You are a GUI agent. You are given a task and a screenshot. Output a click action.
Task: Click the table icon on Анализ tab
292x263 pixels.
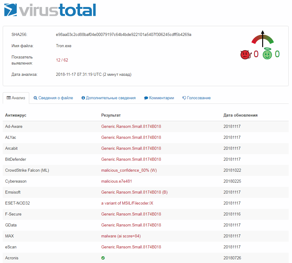[9, 98]
